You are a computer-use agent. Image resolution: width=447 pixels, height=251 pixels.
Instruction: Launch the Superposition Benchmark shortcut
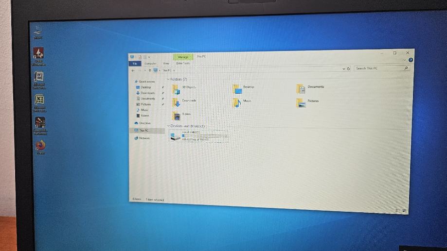tap(40, 125)
